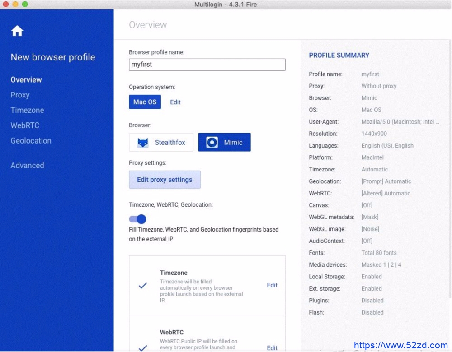Click the green macOS zoom window button
Image resolution: width=452 pixels, height=352 pixels.
[25, 5]
